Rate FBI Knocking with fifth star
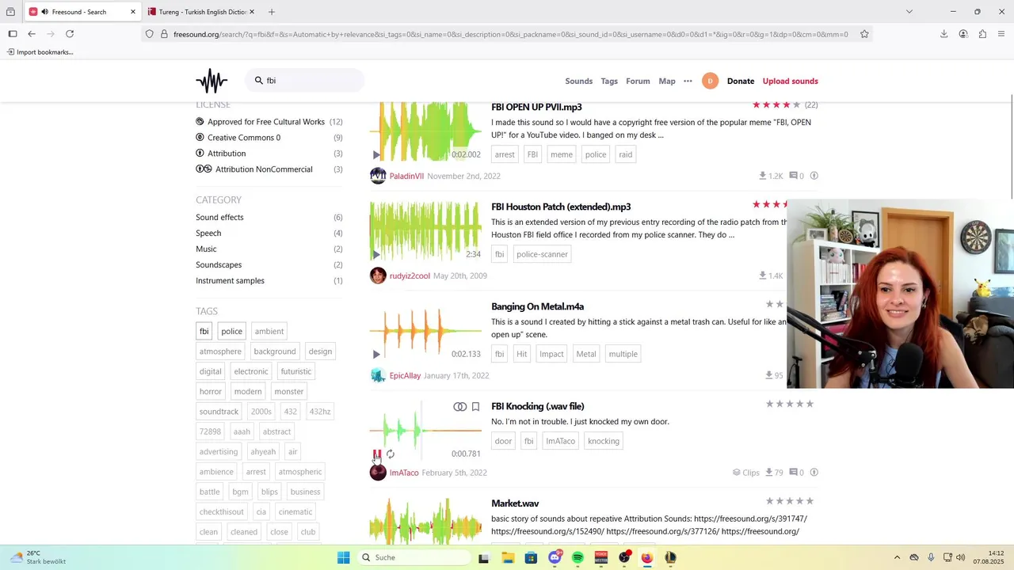Image resolution: width=1014 pixels, height=570 pixels. pyautogui.click(x=810, y=404)
